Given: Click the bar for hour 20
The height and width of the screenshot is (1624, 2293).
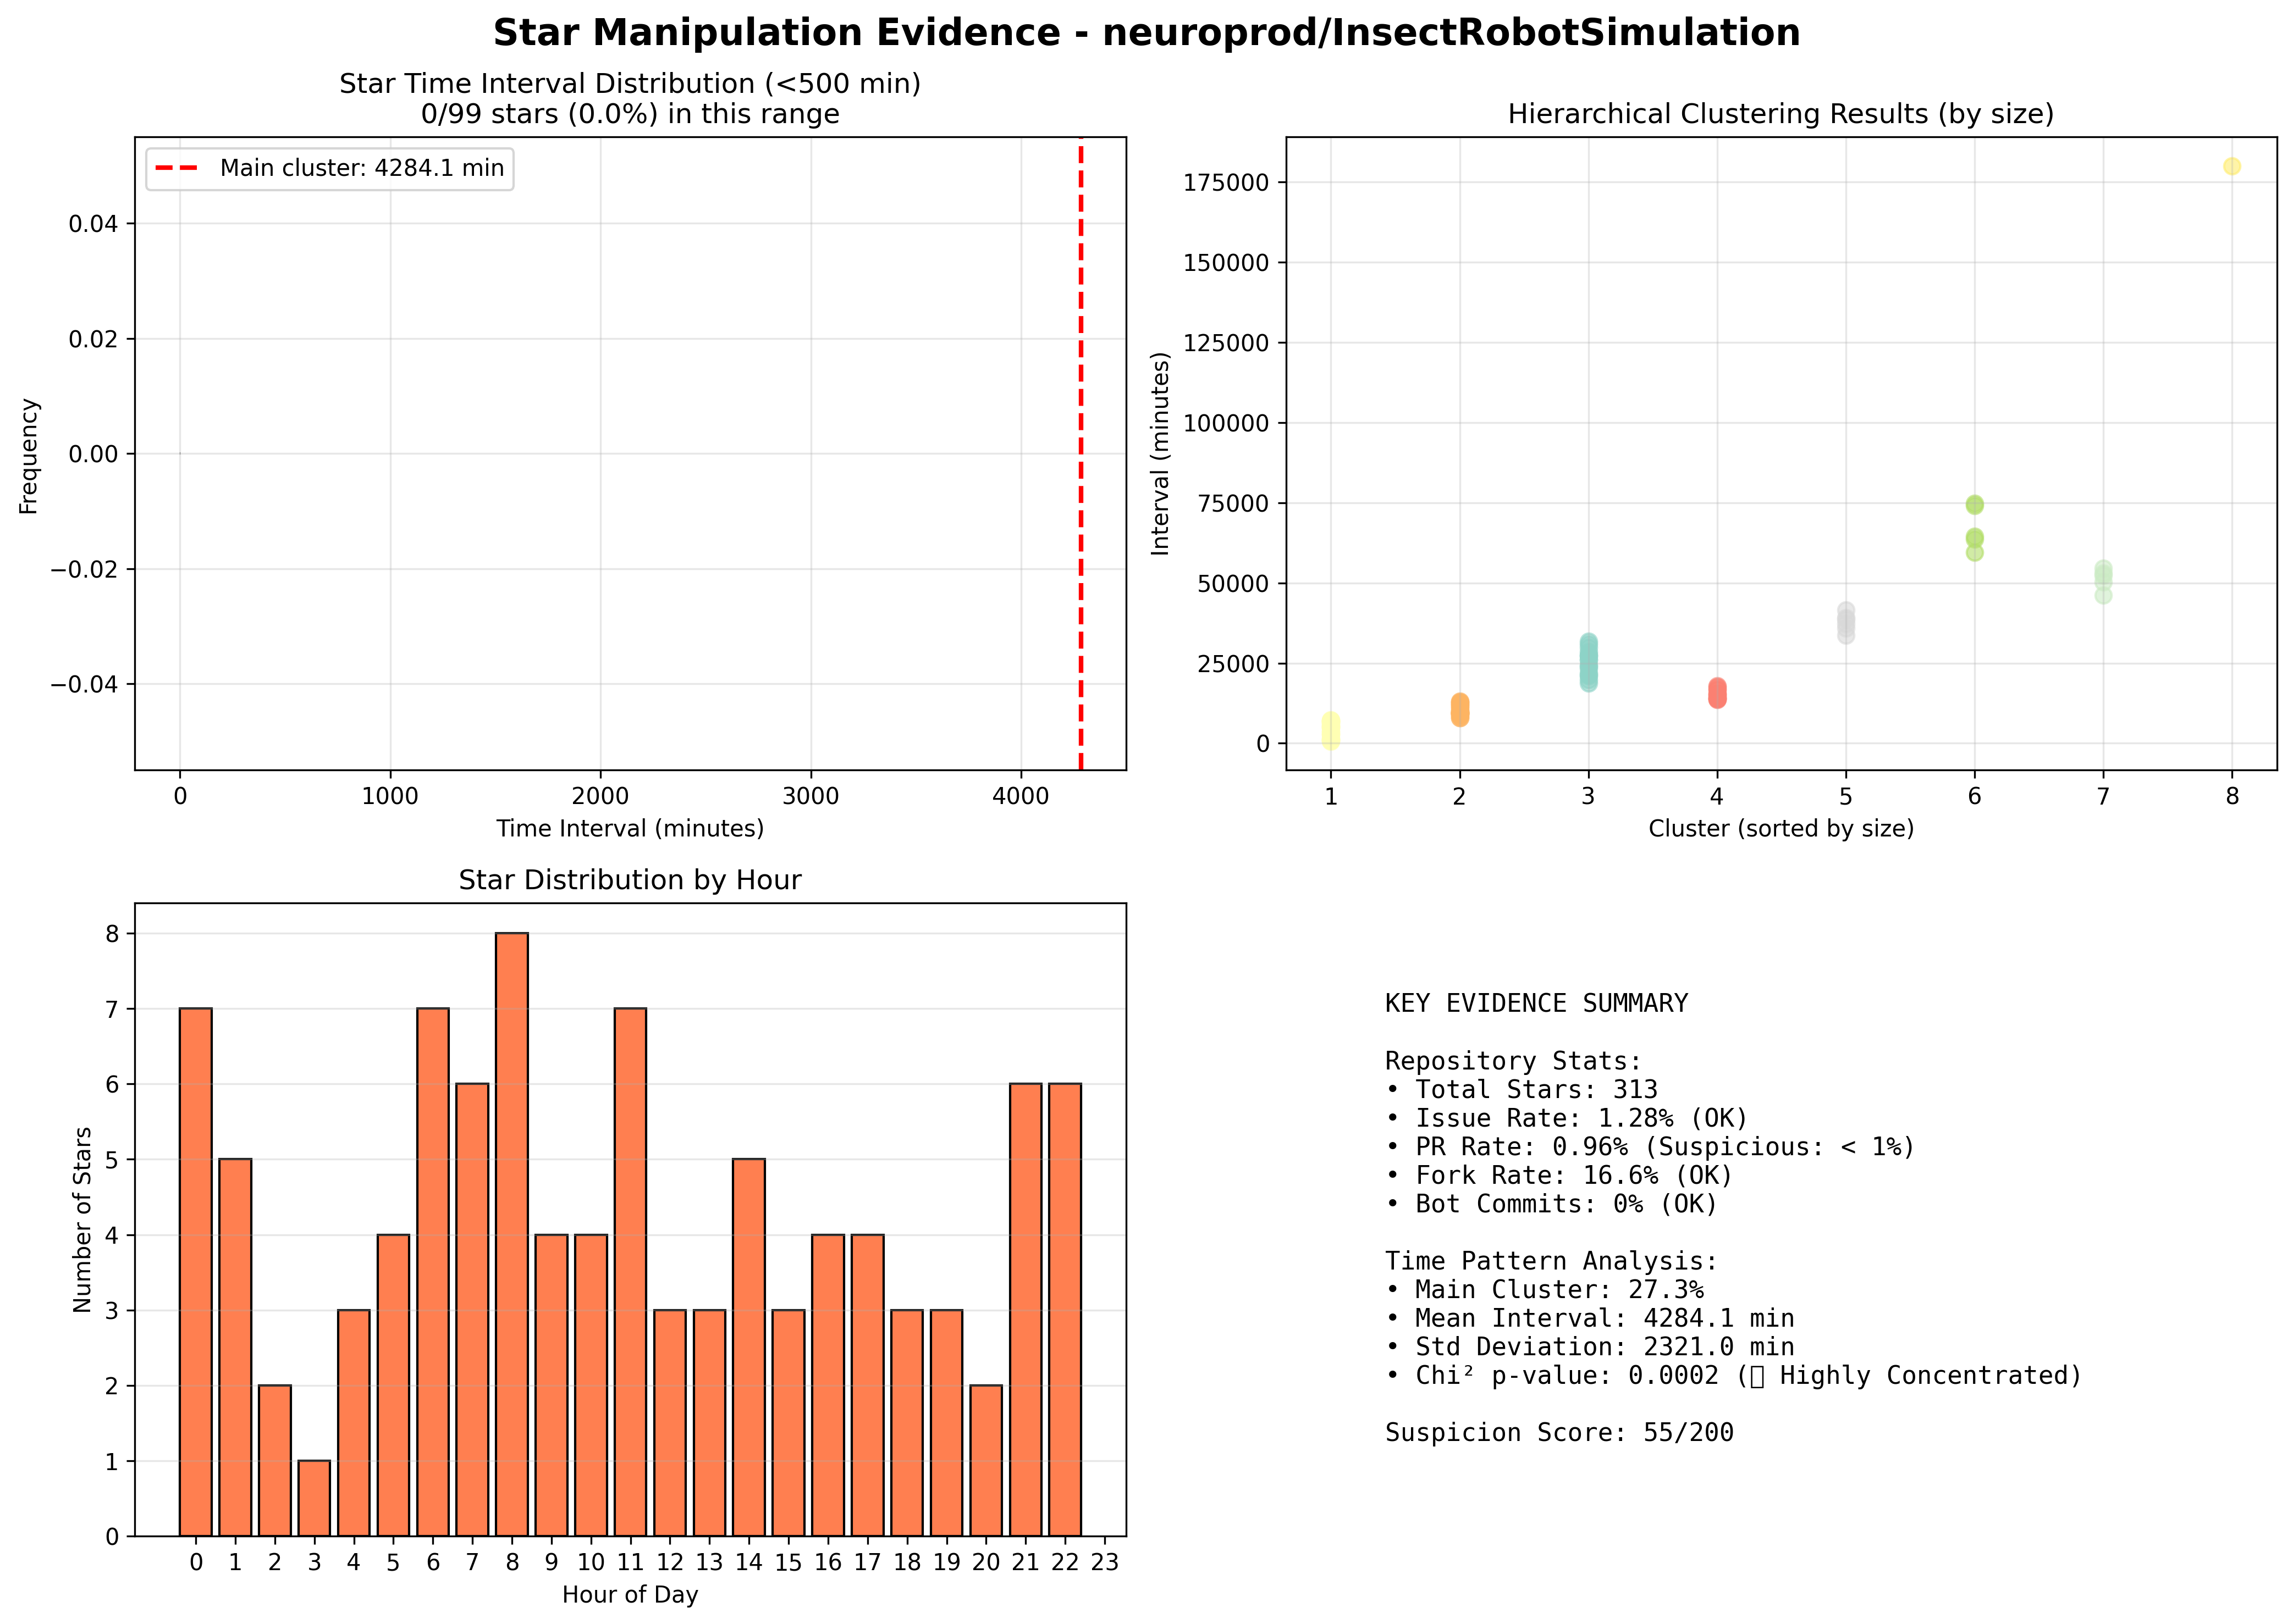Looking at the screenshot, I should 986,1460.
